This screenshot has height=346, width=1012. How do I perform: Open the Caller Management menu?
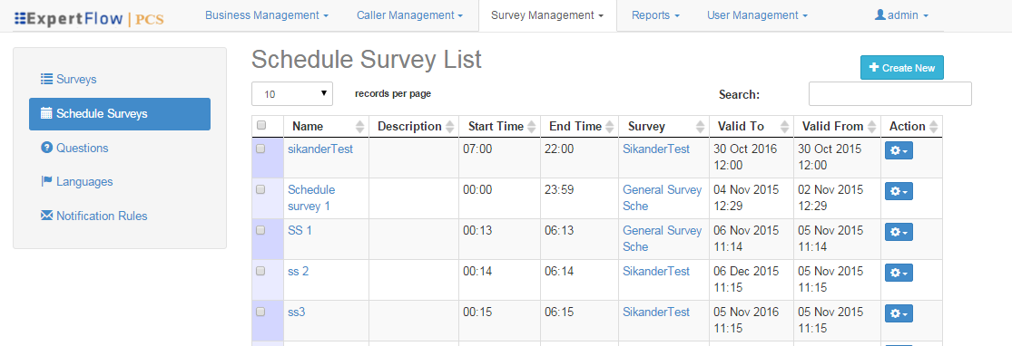pos(410,14)
